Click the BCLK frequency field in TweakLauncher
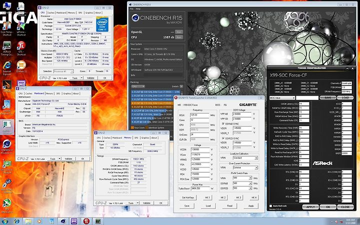The width and height of the screenshot is (360, 225). [199, 115]
